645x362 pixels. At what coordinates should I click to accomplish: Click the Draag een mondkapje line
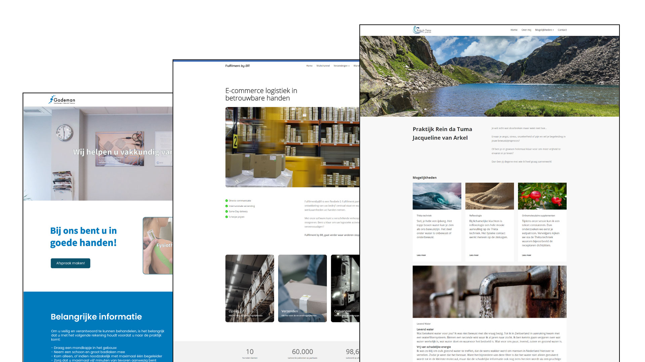(x=84, y=348)
